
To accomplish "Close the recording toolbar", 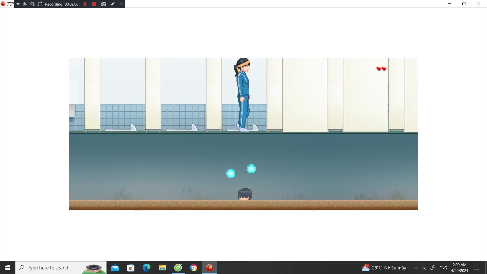I will point(121,4).
